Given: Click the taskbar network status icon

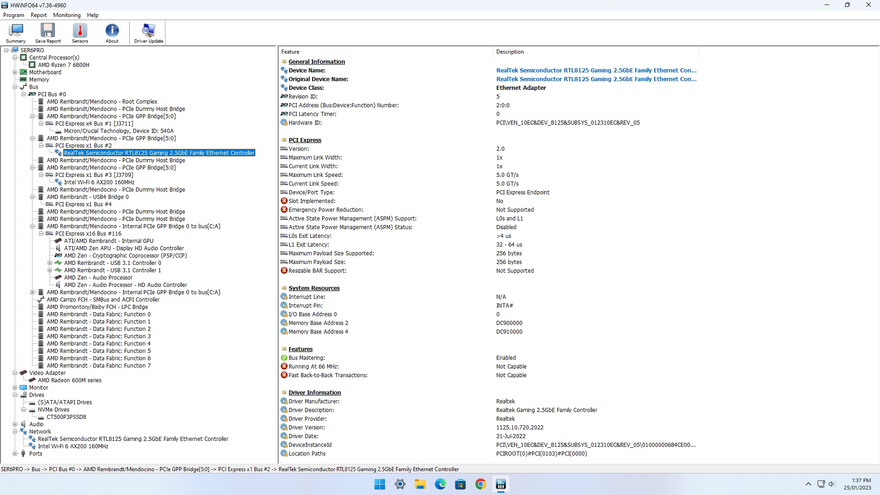Looking at the screenshot, I should (821, 484).
